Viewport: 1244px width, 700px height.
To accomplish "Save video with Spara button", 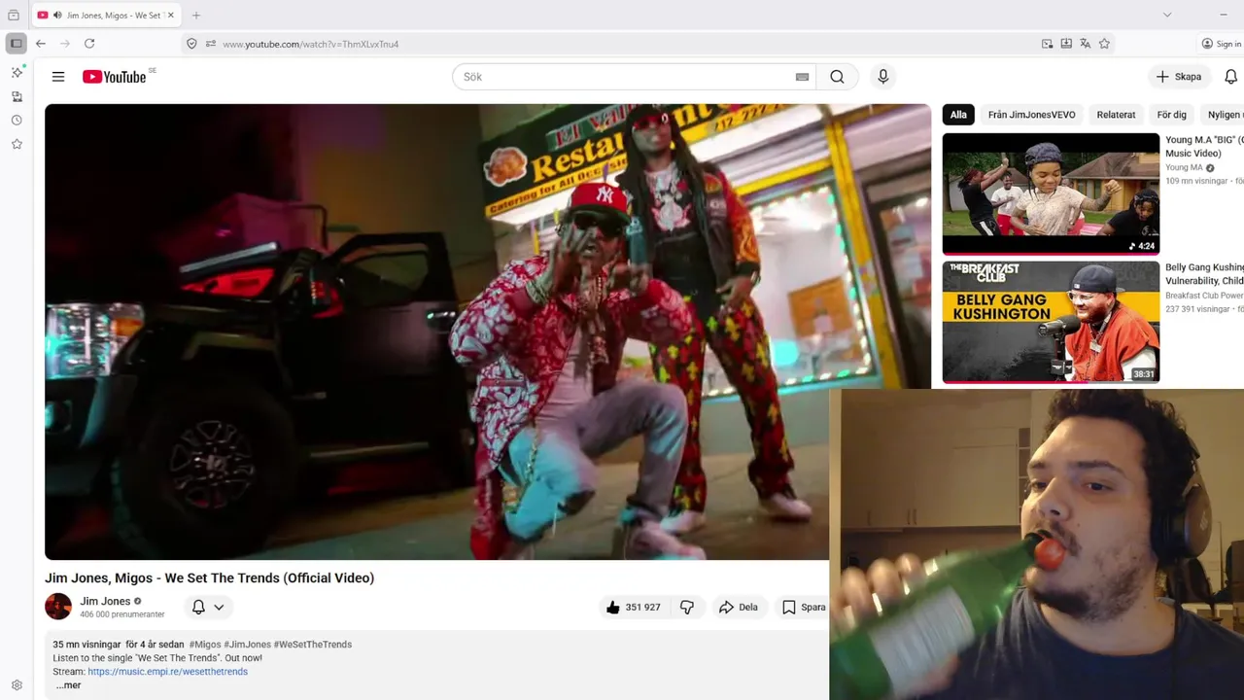I will click(x=805, y=607).
